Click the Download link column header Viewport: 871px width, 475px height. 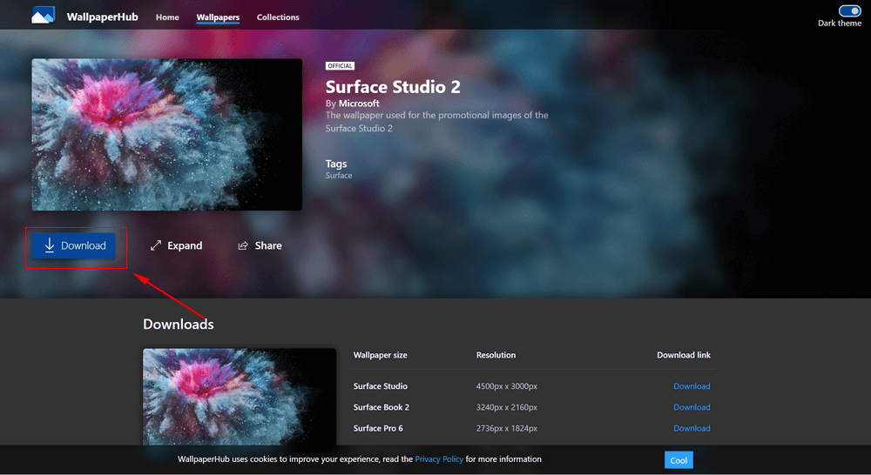pos(684,355)
